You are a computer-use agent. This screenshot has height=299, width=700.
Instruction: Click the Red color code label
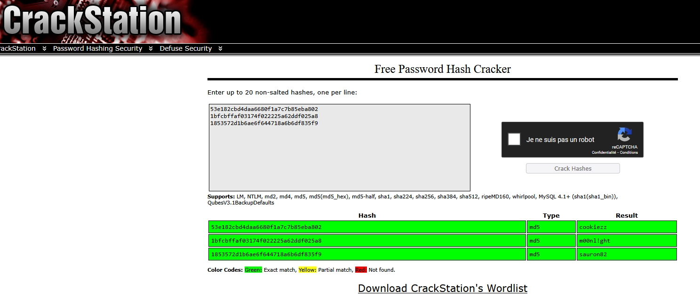[x=361, y=270]
